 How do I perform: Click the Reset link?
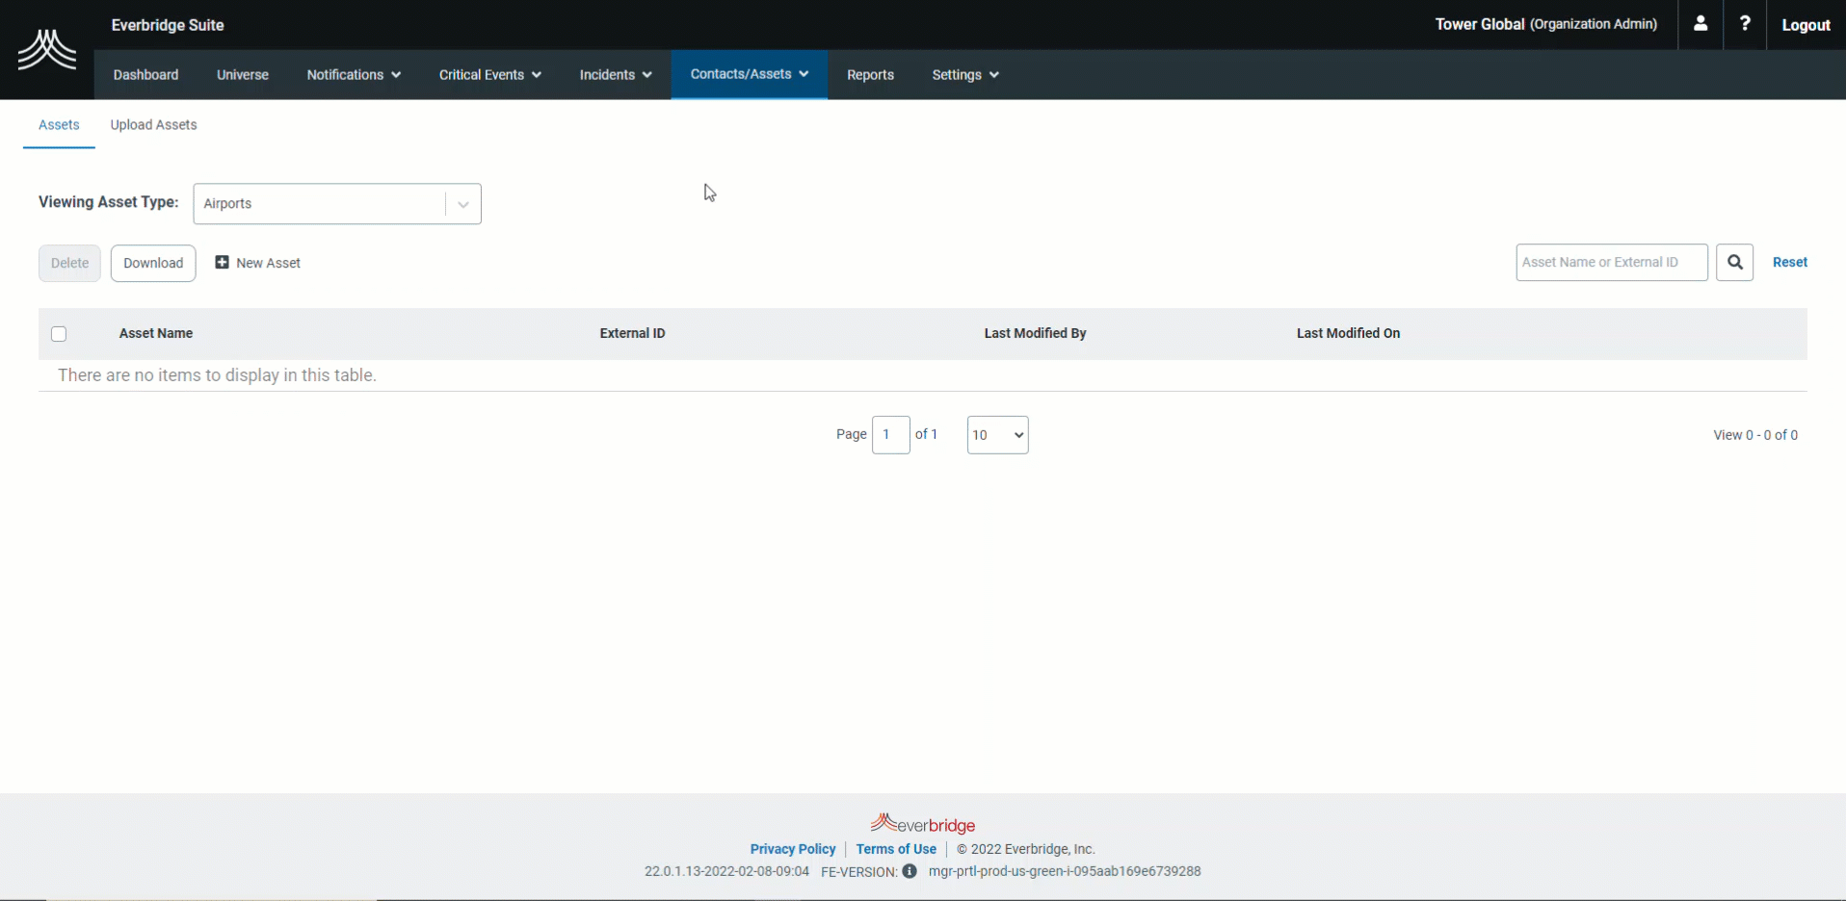(x=1789, y=262)
